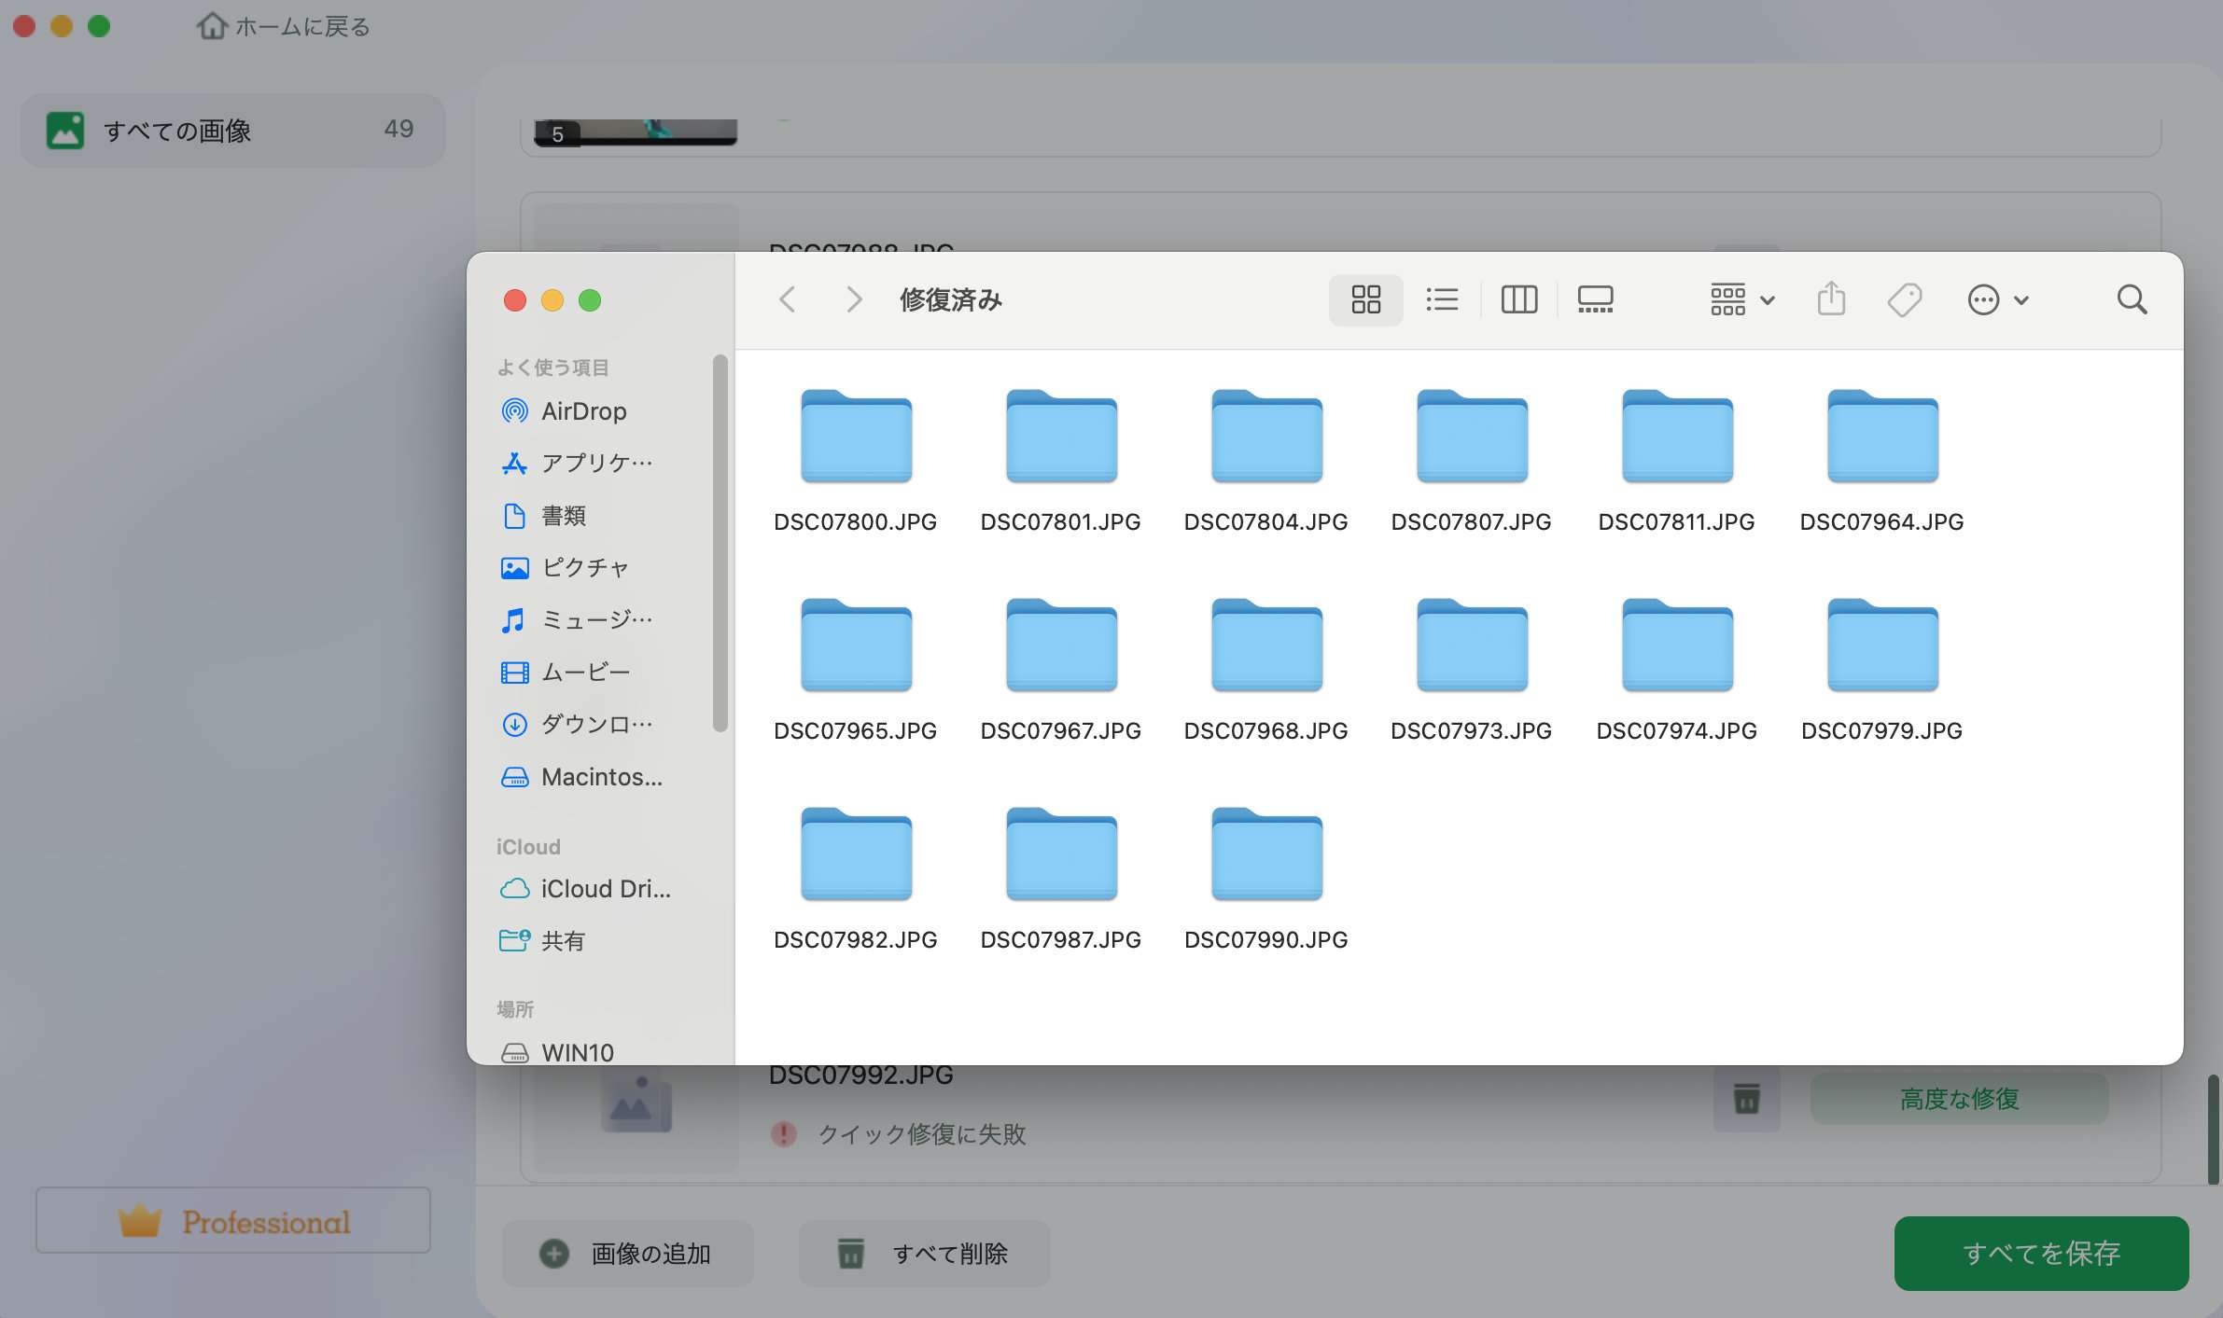
Task: Go back with Finder's back chevron
Action: tap(787, 299)
